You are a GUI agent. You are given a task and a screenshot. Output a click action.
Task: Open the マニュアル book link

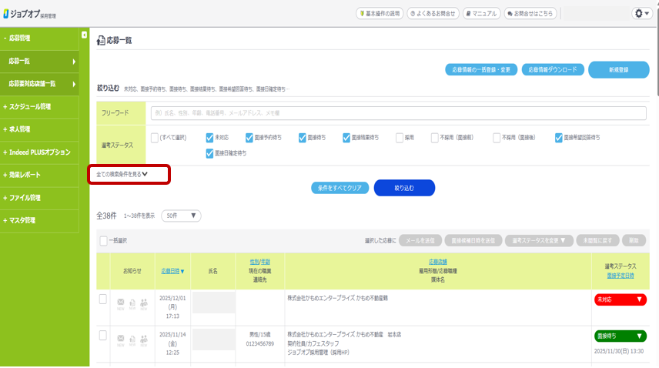481,14
